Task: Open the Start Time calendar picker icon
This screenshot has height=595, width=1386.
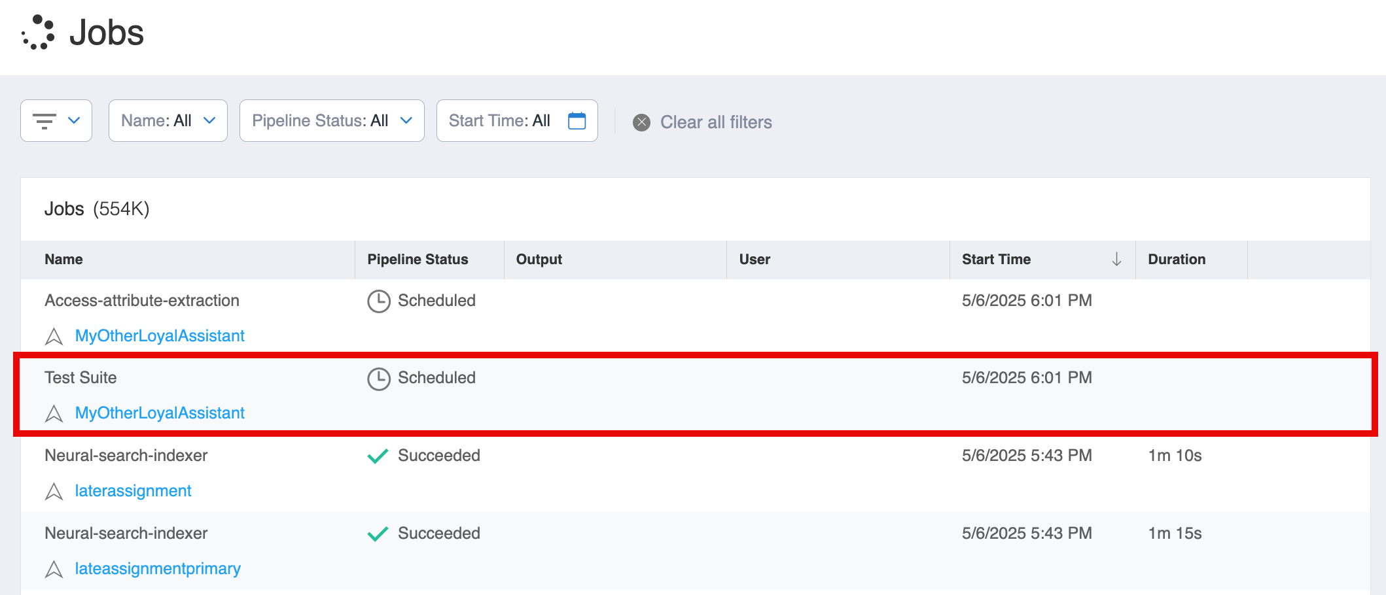Action: [577, 121]
